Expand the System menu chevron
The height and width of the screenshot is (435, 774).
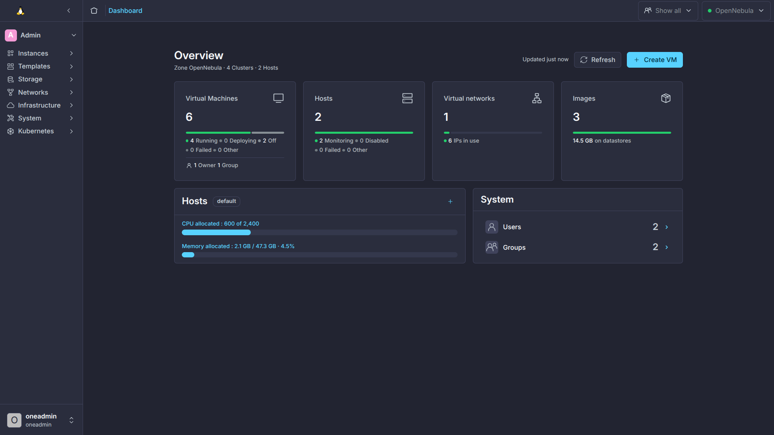(71, 118)
